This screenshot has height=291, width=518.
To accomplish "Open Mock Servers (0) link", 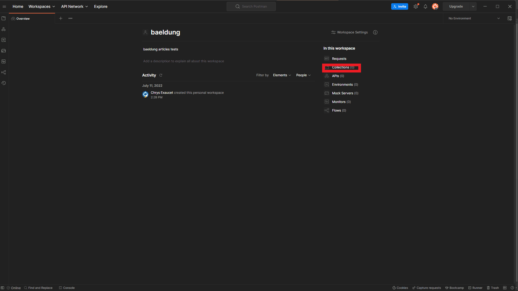I will click(x=341, y=93).
